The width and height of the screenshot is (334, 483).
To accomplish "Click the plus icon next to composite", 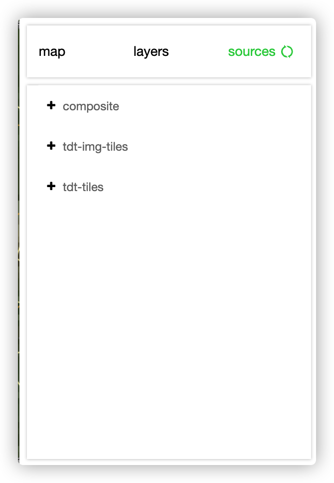I will (x=51, y=105).
